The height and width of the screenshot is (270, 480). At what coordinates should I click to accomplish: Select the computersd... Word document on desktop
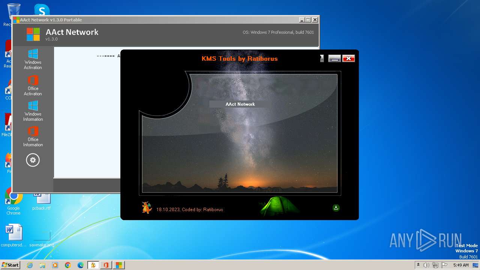tap(13, 235)
